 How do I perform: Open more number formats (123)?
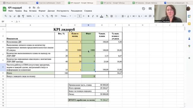[x=56, y=16]
